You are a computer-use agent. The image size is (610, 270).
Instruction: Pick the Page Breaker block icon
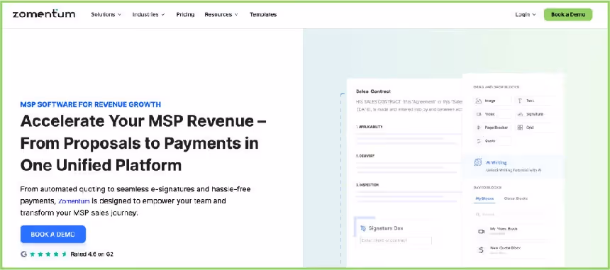pyautogui.click(x=479, y=128)
